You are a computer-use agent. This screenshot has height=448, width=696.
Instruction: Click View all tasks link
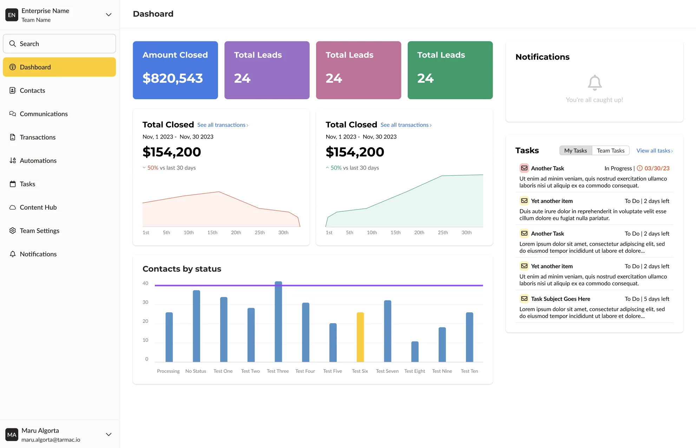pyautogui.click(x=654, y=150)
